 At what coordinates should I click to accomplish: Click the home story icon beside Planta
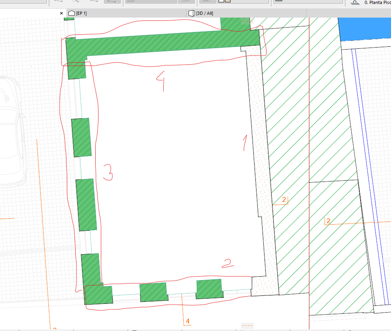pos(355,2)
